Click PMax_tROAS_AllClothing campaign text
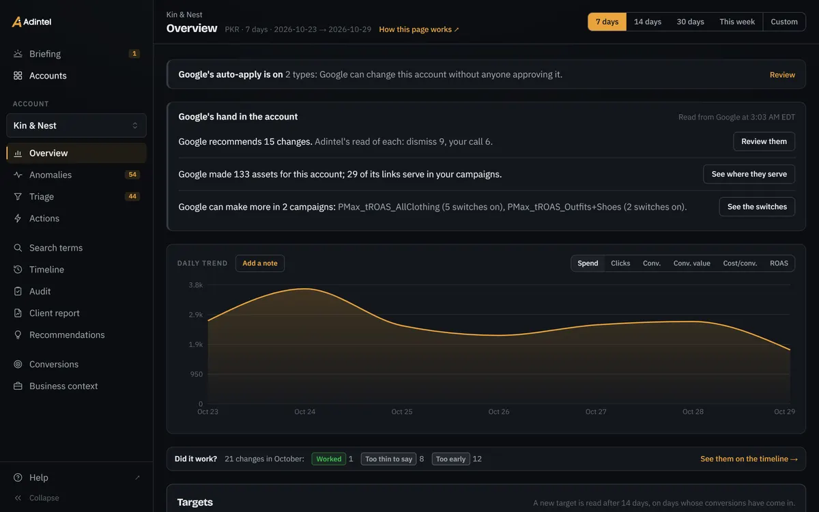This screenshot has width=819, height=512. (389, 207)
